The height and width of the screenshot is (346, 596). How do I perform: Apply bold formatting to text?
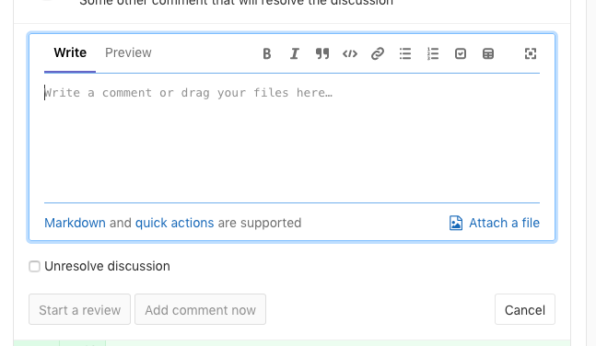click(x=267, y=53)
